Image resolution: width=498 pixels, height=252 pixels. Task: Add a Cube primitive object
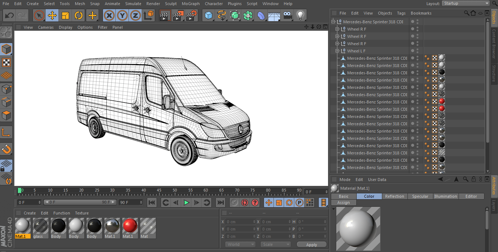(208, 16)
